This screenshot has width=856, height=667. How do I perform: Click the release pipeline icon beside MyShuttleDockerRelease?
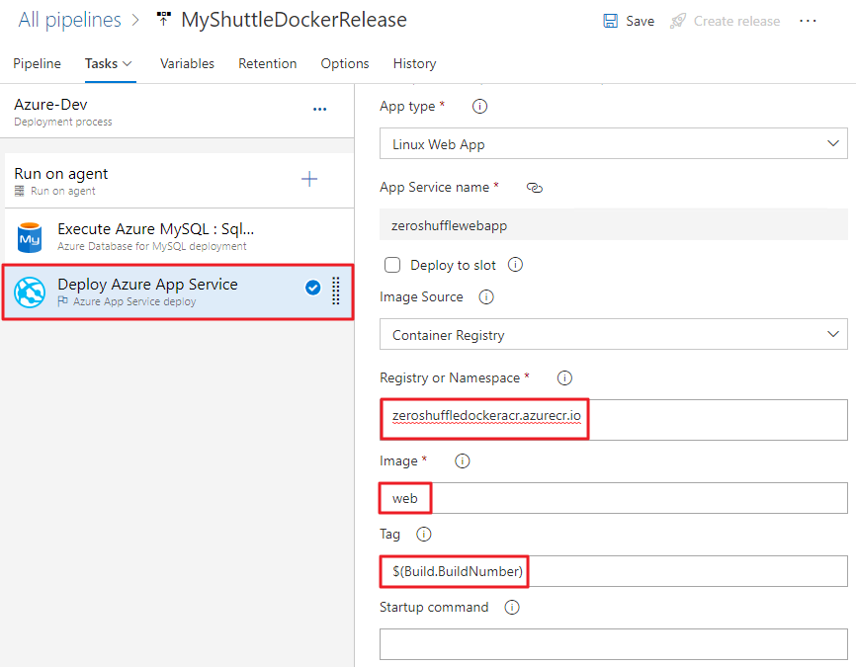click(164, 19)
